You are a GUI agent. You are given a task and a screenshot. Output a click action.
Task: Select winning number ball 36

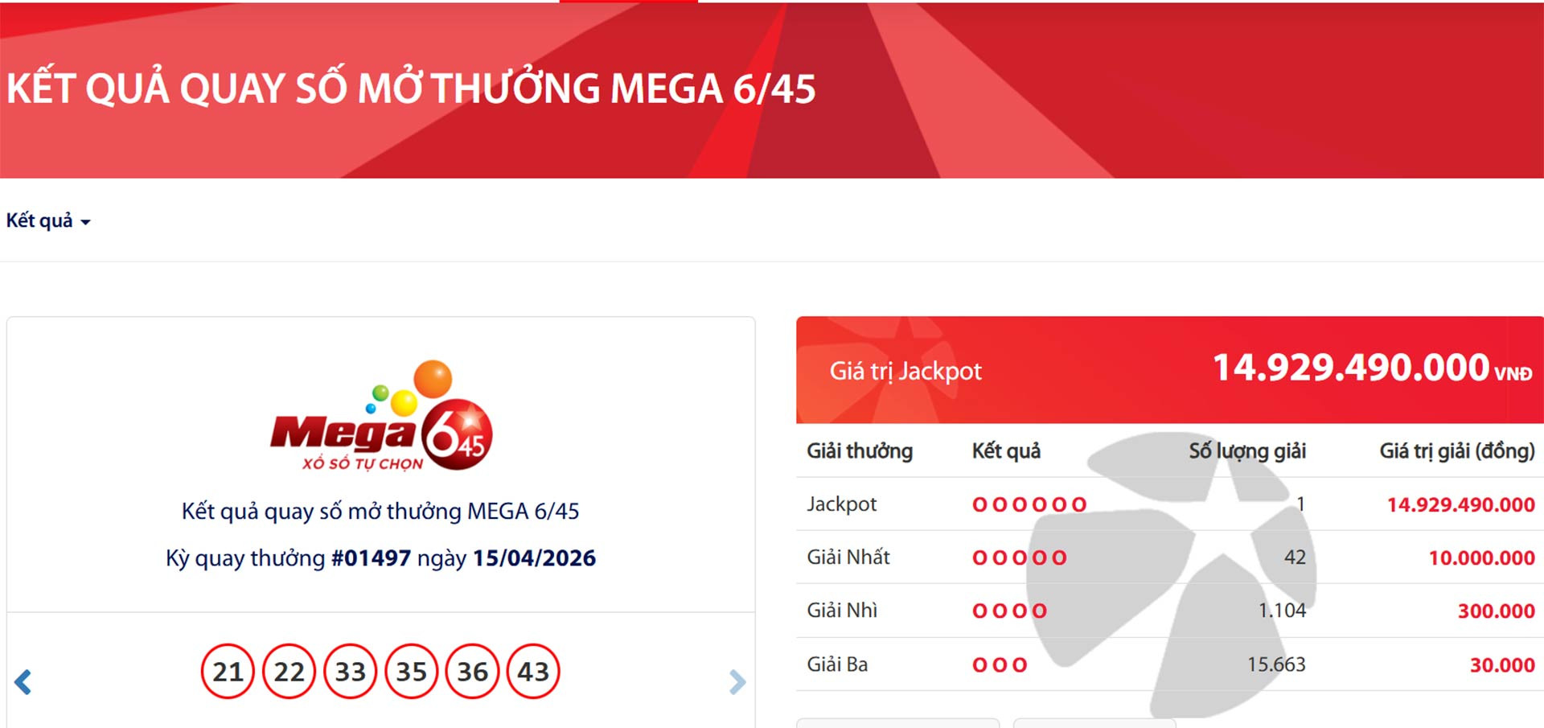click(x=472, y=671)
